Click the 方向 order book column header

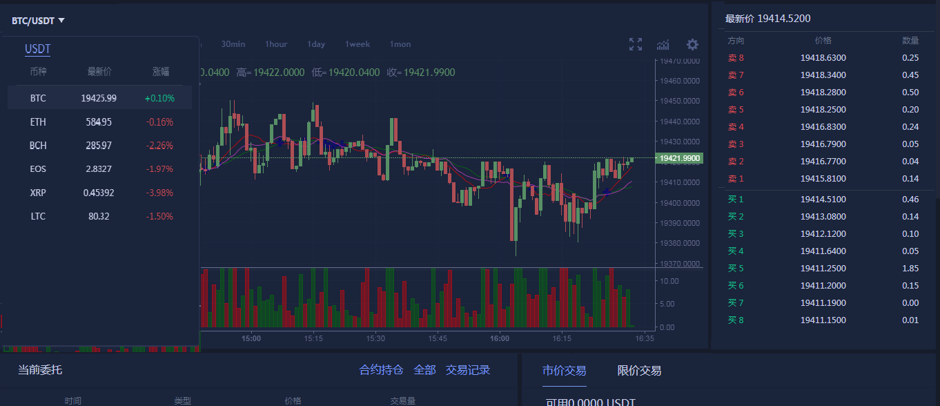tap(736, 41)
